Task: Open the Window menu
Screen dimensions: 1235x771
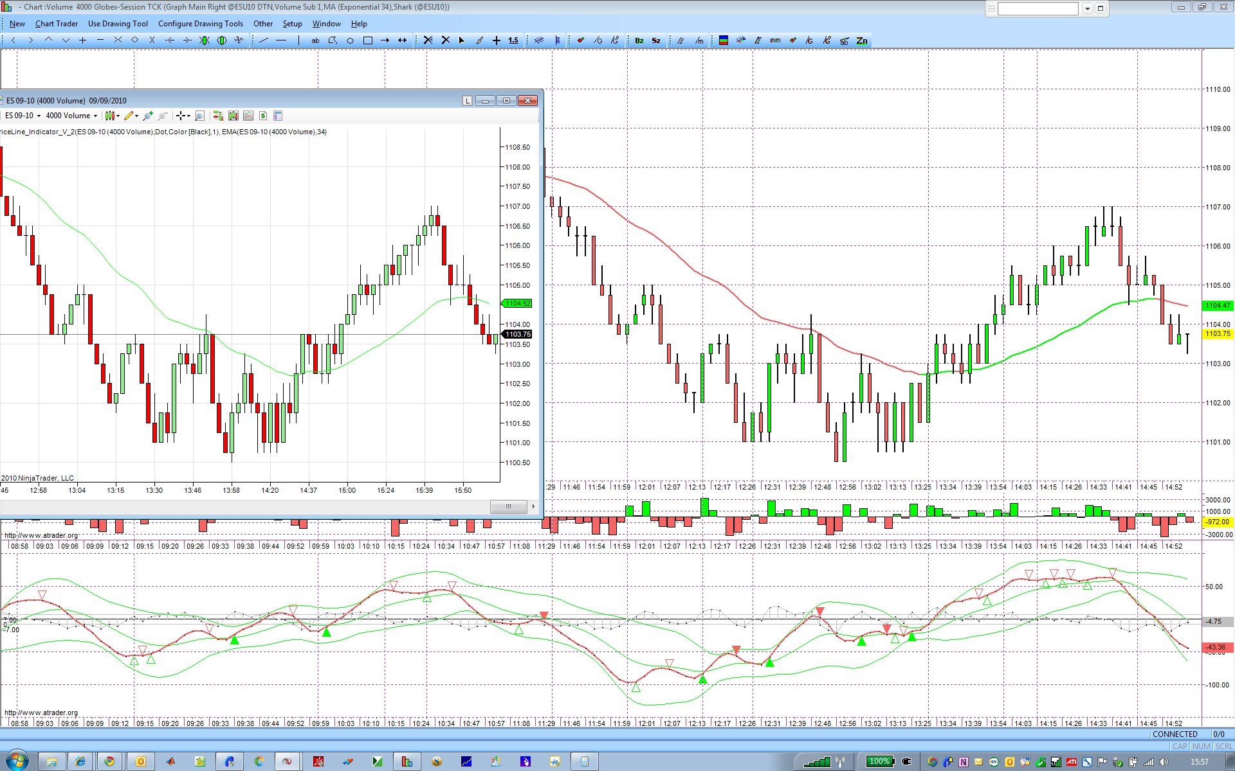Action: [327, 24]
